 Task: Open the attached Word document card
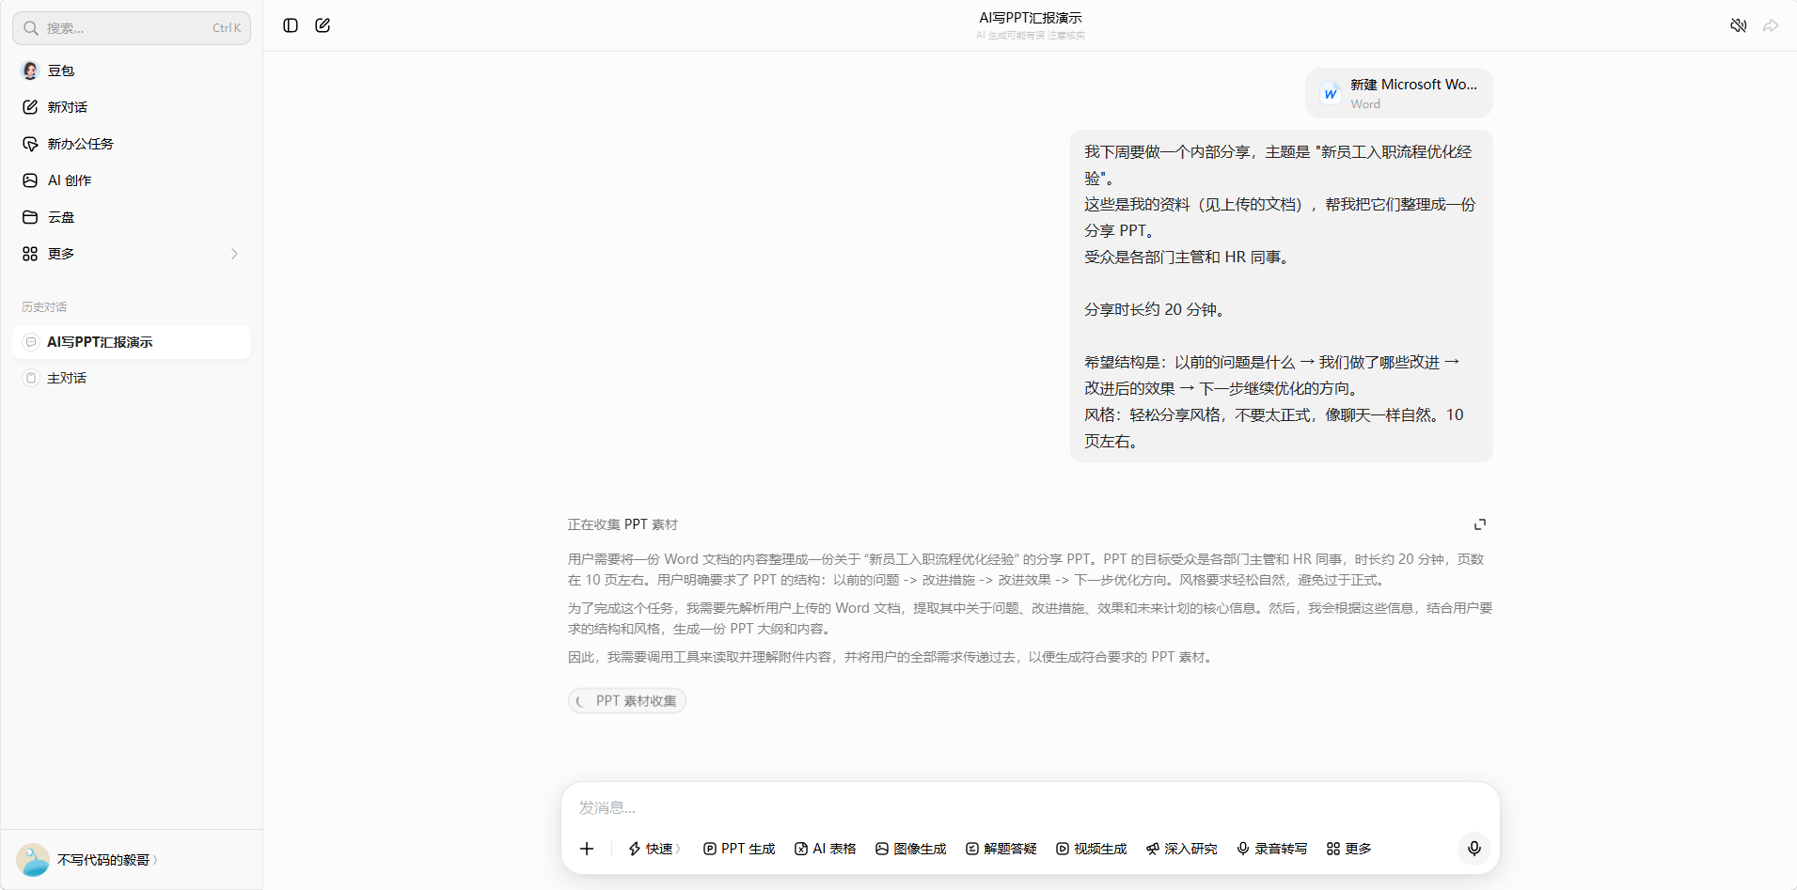point(1398,93)
